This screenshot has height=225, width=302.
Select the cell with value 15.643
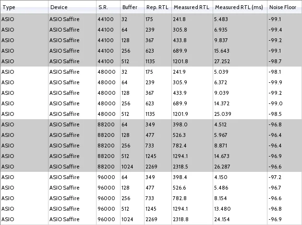(225, 51)
